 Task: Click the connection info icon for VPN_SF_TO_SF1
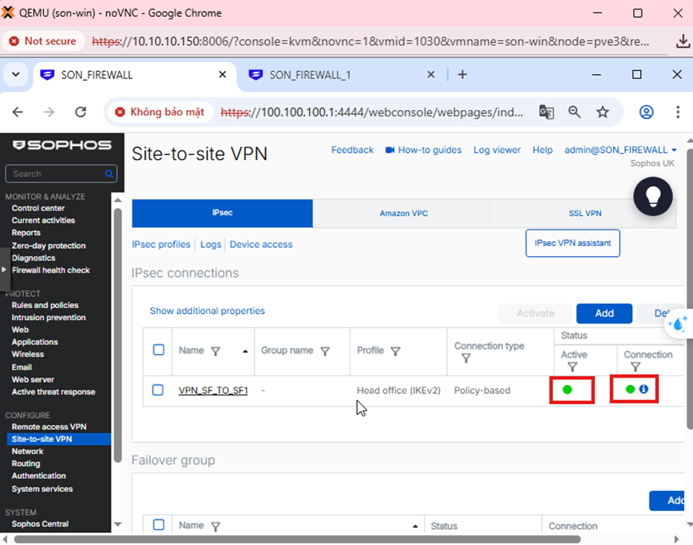pyautogui.click(x=643, y=389)
